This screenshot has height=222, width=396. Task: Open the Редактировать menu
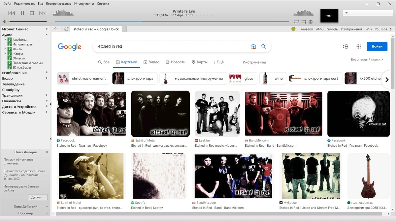(25, 4)
